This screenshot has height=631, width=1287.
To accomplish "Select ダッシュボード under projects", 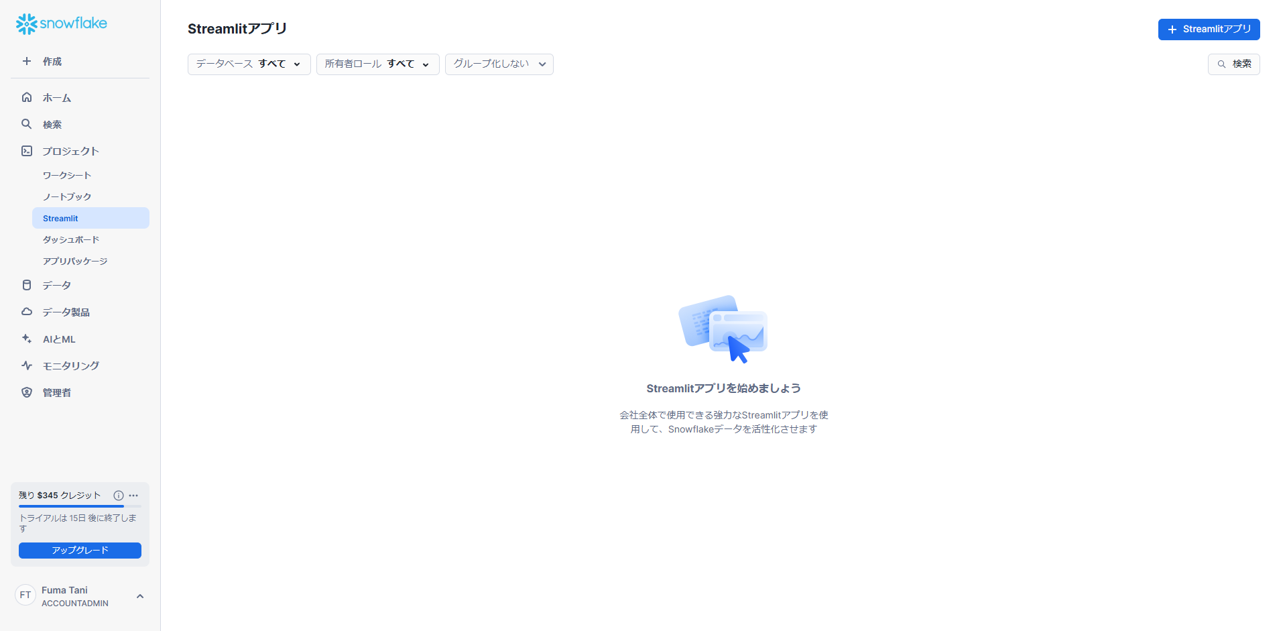I will [x=70, y=239].
